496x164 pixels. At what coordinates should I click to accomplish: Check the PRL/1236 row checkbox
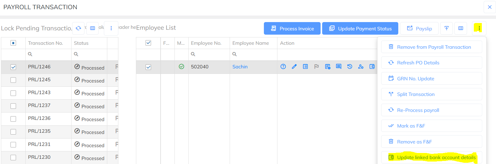coord(13,119)
